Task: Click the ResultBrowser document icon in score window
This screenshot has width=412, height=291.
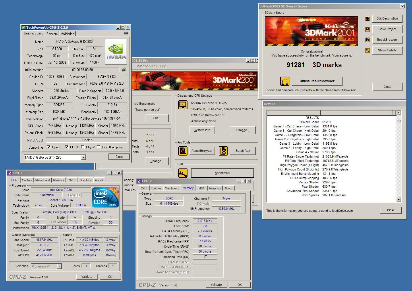Action: [367, 40]
